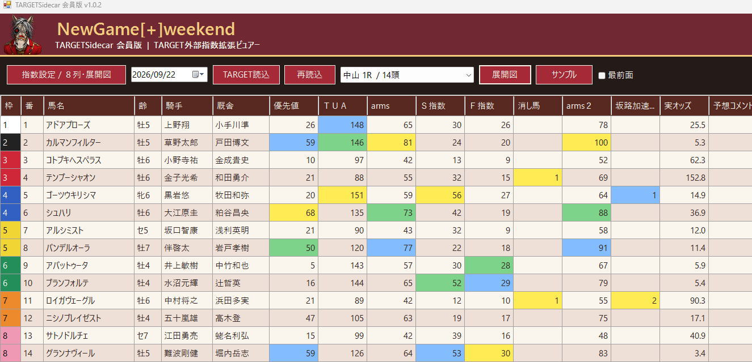Click the date input field 2026/09/22

162,75
